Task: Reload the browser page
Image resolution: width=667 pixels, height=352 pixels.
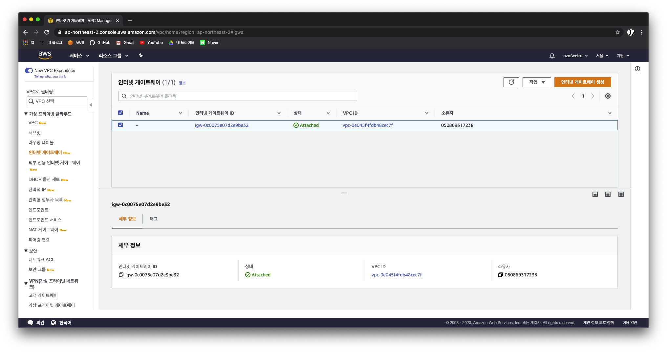Action: (47, 32)
